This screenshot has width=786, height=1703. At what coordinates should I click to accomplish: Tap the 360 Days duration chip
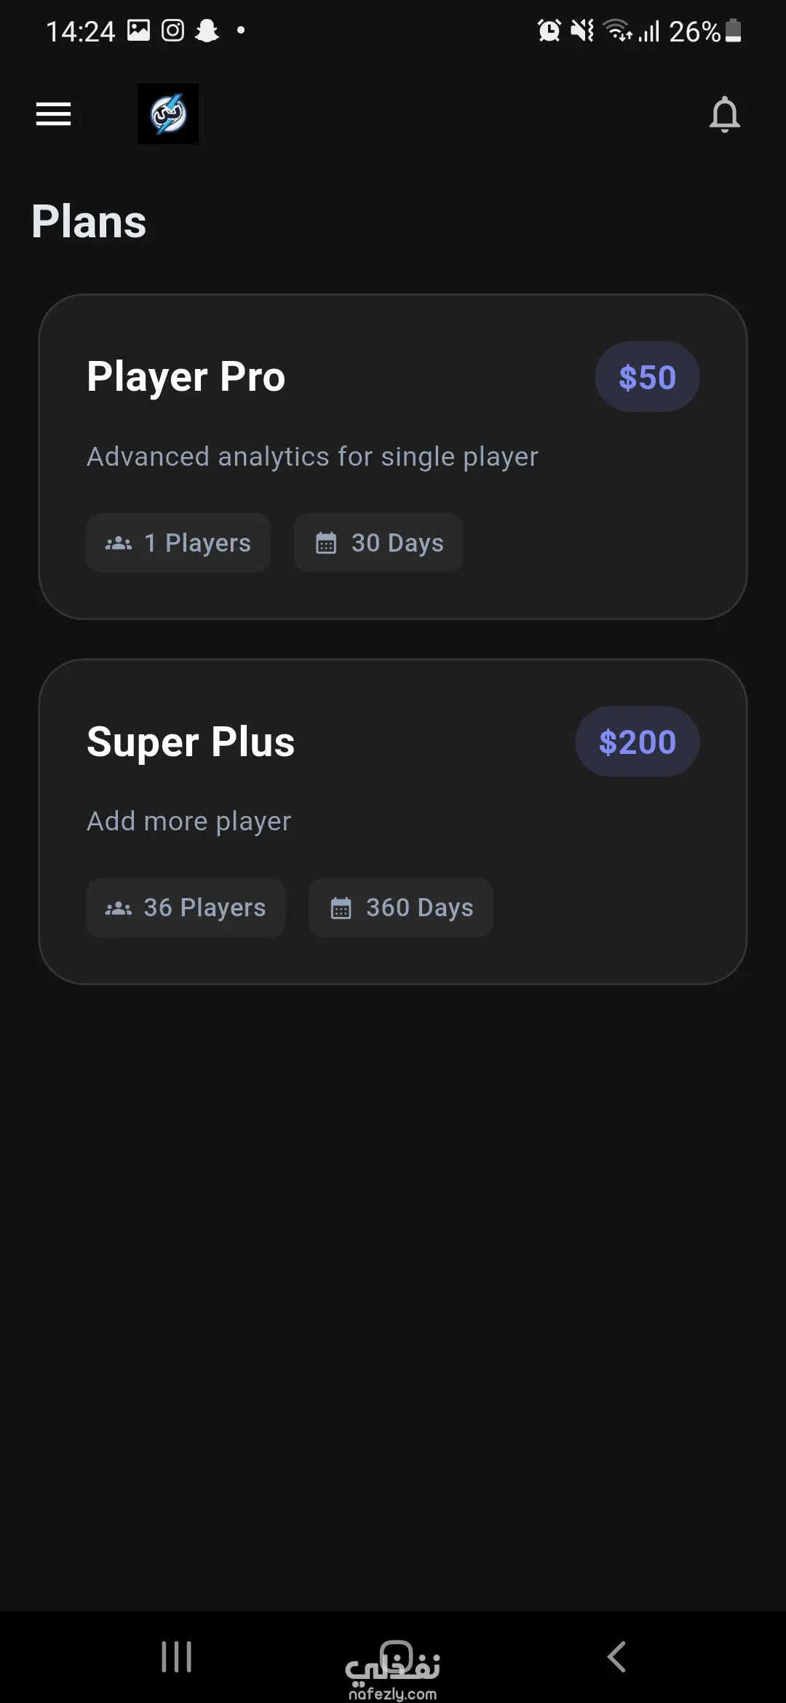click(400, 908)
